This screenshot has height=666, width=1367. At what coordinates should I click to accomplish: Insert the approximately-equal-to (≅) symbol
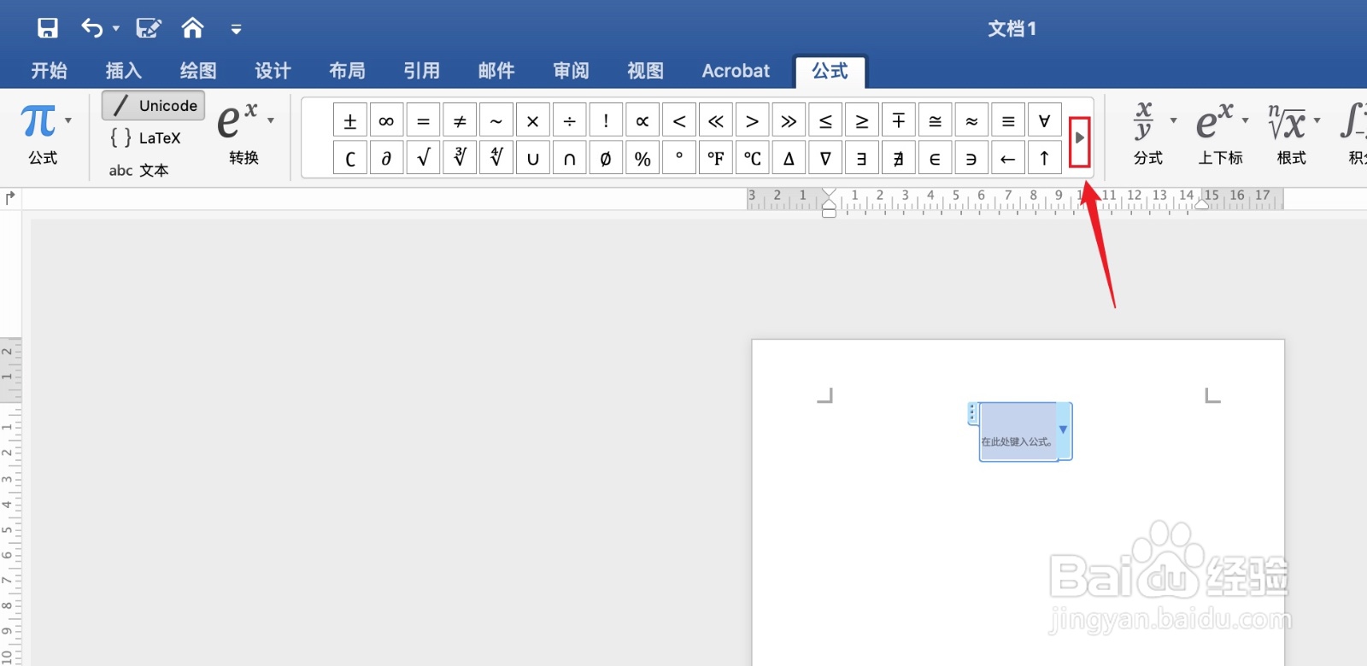(x=935, y=120)
